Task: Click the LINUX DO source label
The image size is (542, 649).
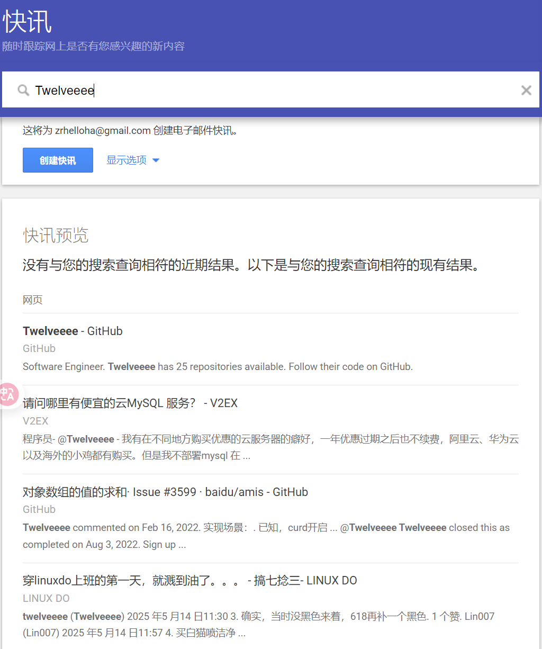Action: [46, 598]
